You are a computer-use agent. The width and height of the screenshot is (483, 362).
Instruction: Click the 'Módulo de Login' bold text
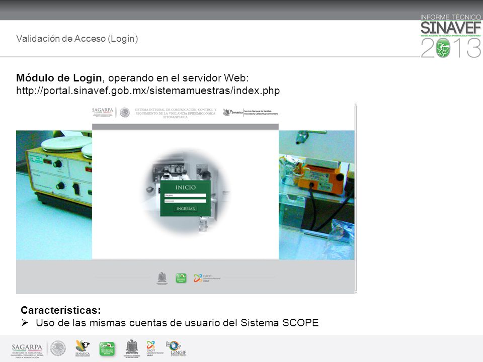coord(59,78)
